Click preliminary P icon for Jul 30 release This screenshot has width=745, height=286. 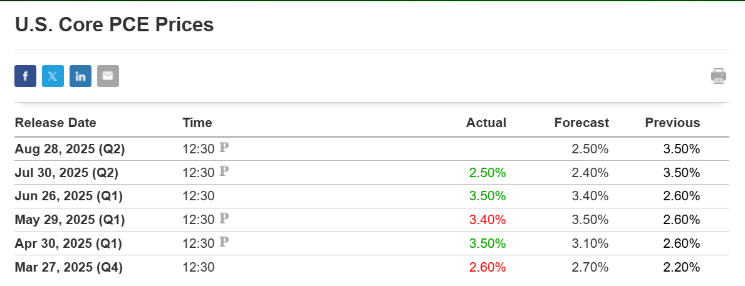[224, 171]
